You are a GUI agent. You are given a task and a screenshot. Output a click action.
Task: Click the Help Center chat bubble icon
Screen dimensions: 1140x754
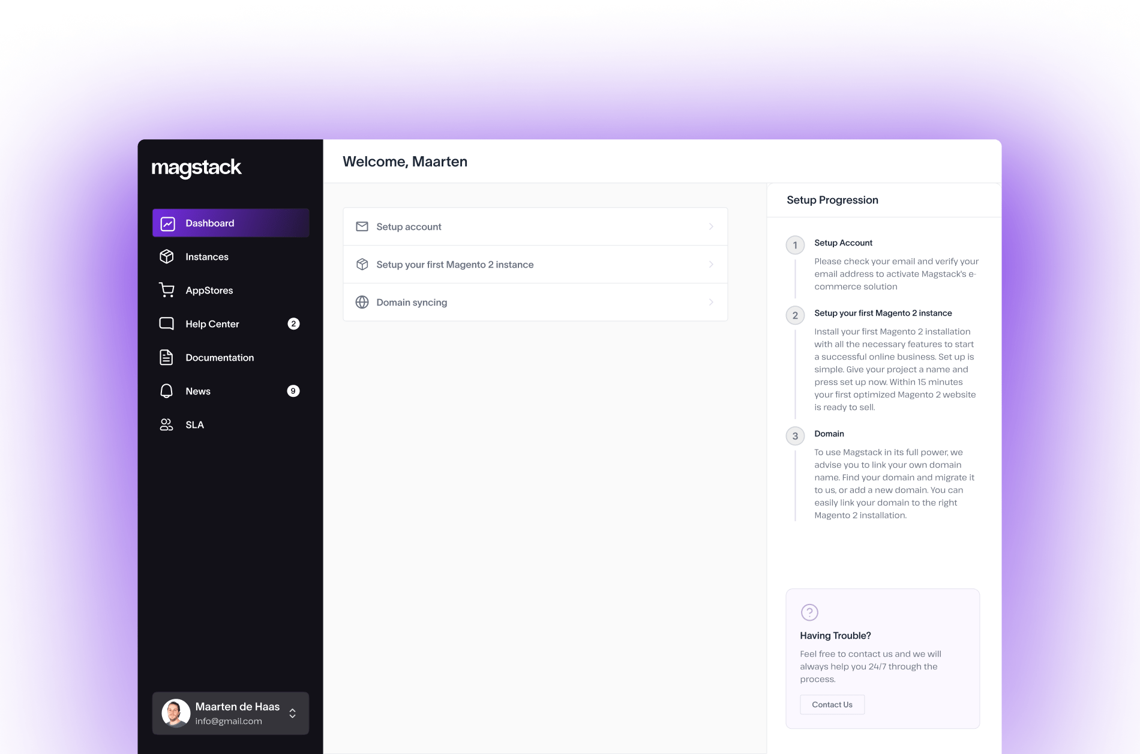pyautogui.click(x=167, y=324)
